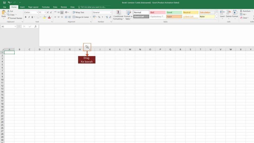Screen dimensions: 254x143
Task: Toggle Wrap Text
Action: pyautogui.click(x=78, y=12)
